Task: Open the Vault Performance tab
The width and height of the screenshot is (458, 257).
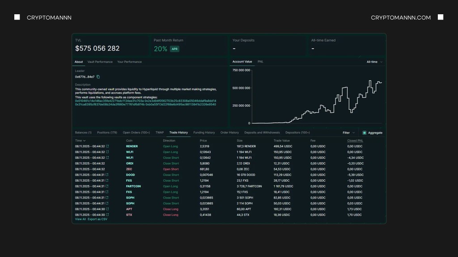Action: click(100, 62)
